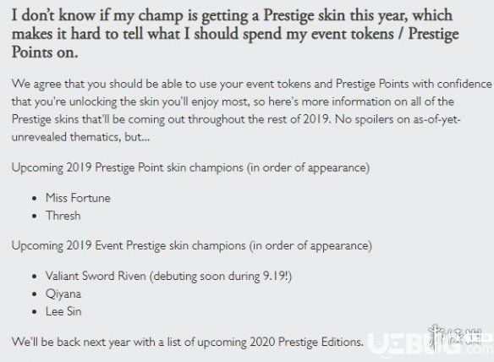Click the Prestige skin question heading
494x362 pixels.
[x=235, y=33]
